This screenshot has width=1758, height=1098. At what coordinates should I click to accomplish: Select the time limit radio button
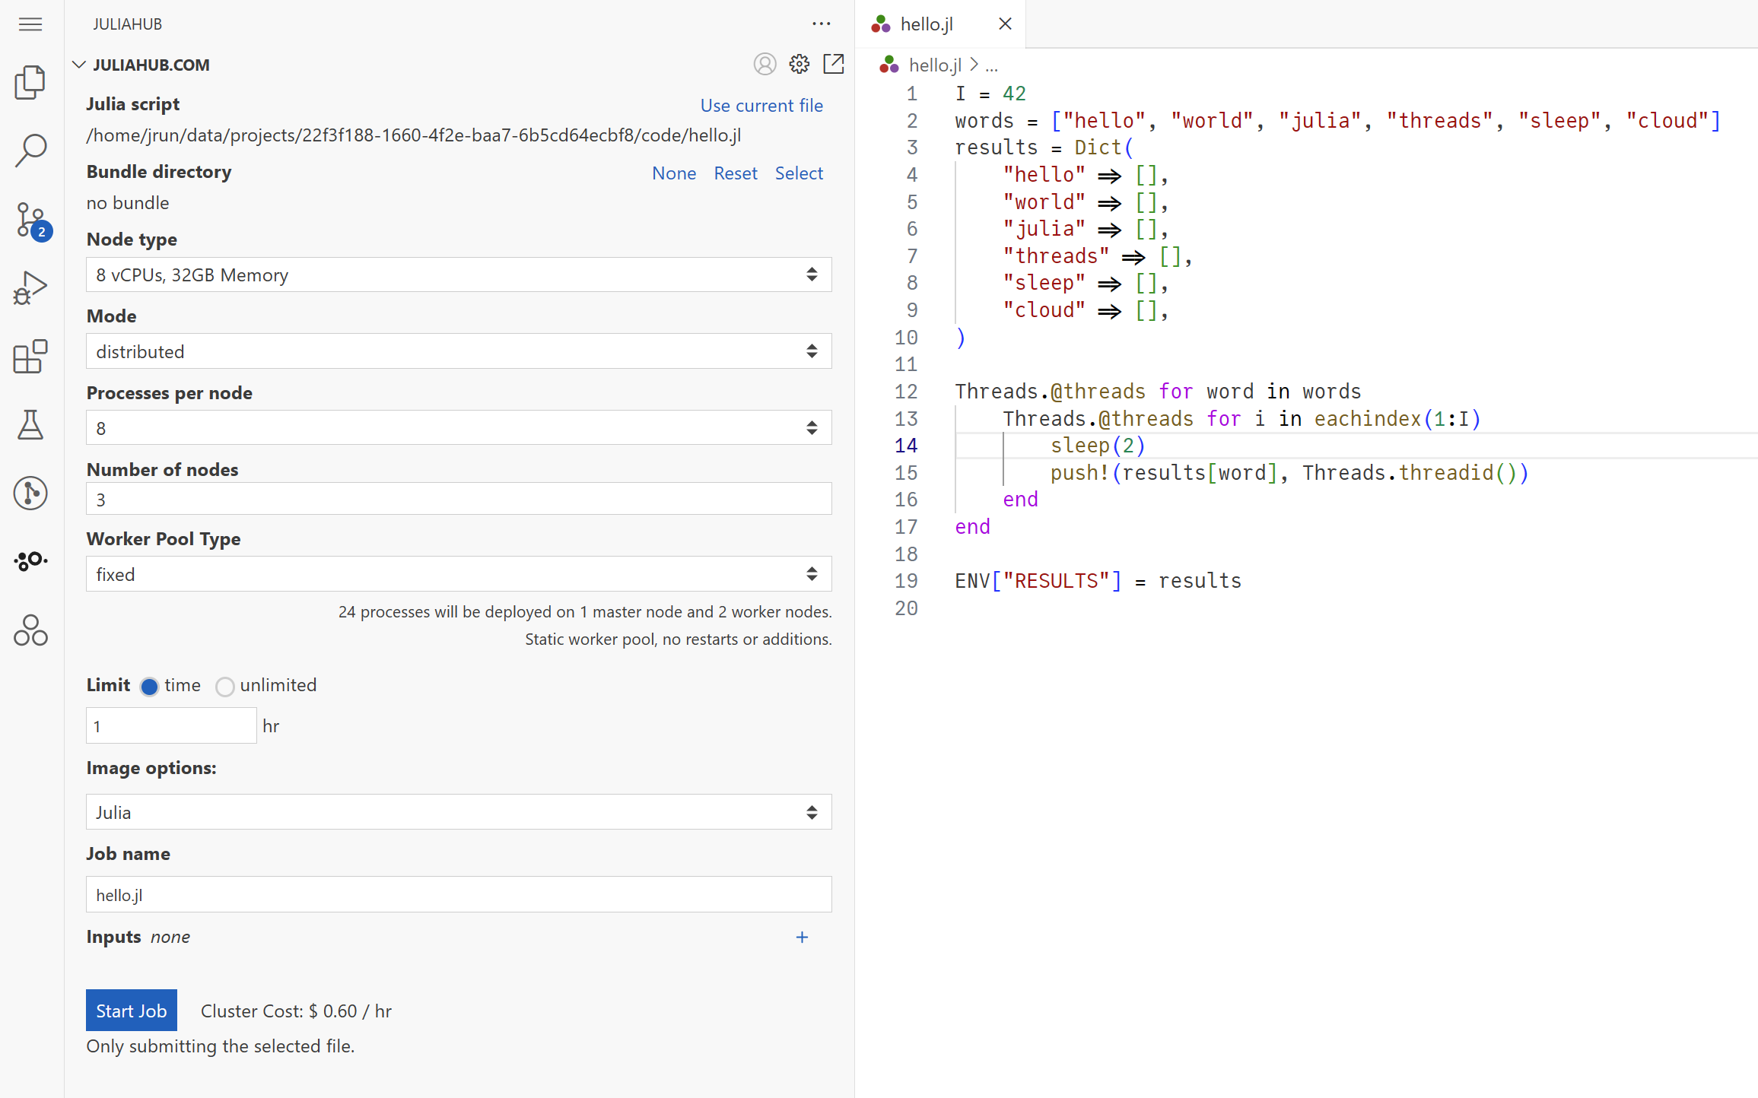pyautogui.click(x=149, y=687)
